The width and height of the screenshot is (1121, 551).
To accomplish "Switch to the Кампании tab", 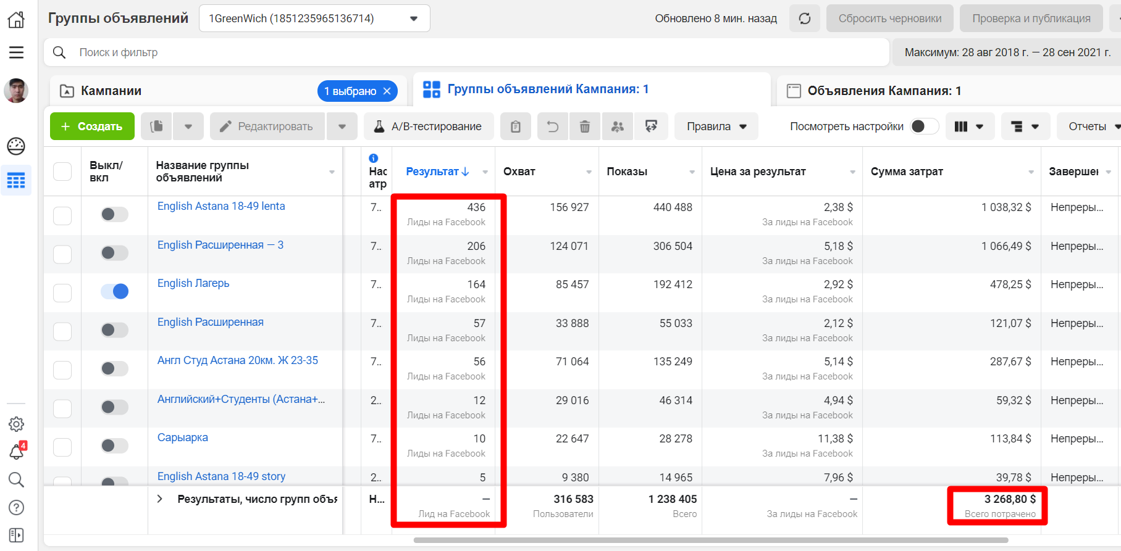I will pyautogui.click(x=111, y=91).
